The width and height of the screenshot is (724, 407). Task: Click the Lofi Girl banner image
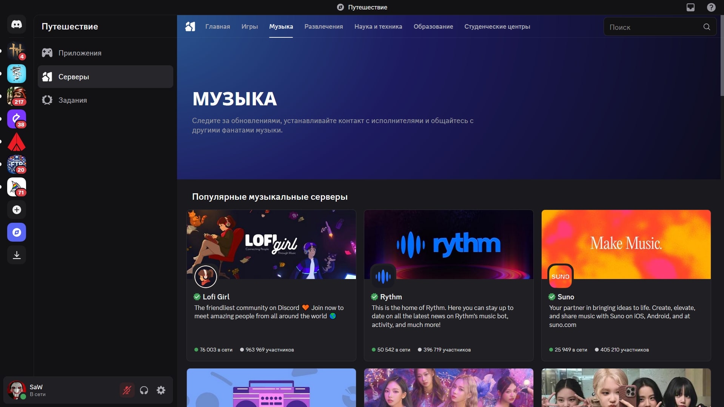271,244
